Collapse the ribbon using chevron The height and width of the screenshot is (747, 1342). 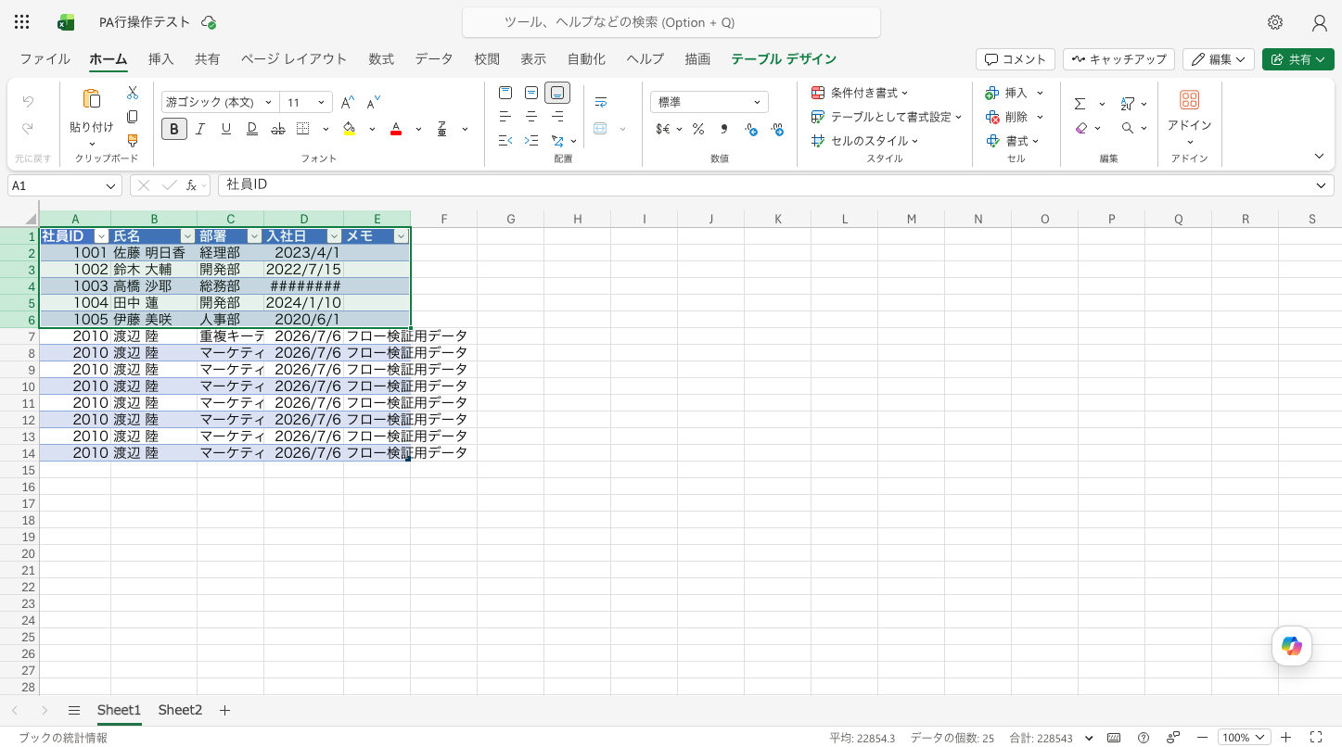coord(1319,157)
